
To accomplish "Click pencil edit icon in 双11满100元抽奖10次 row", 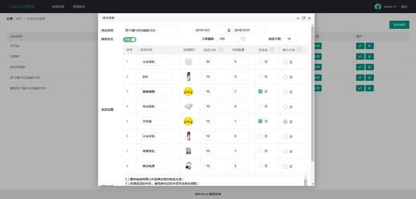I will (360, 78).
